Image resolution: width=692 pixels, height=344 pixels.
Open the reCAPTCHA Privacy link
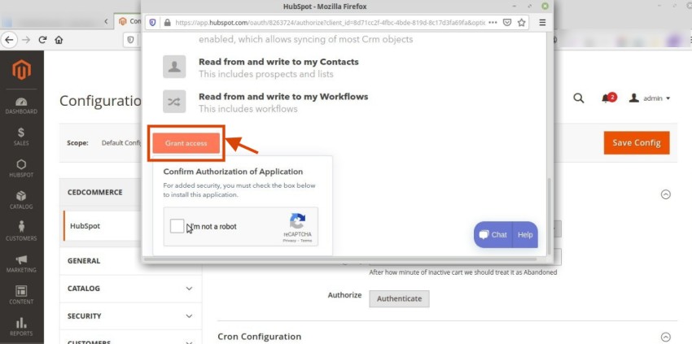290,241
